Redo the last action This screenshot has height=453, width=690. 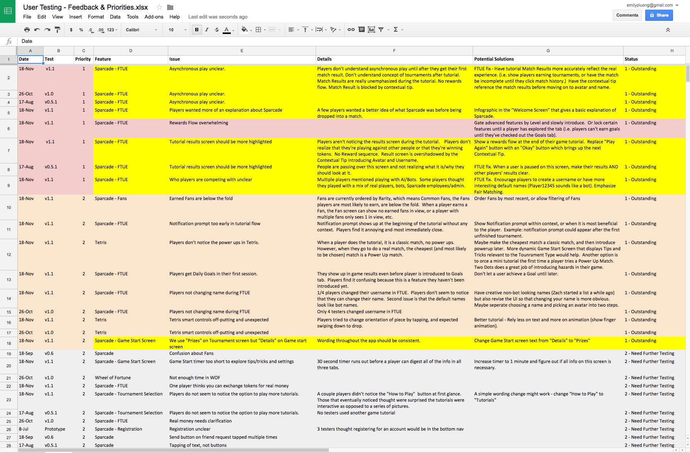point(47,30)
